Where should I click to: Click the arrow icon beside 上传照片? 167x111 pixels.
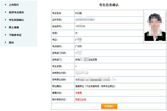pos(5,5)
